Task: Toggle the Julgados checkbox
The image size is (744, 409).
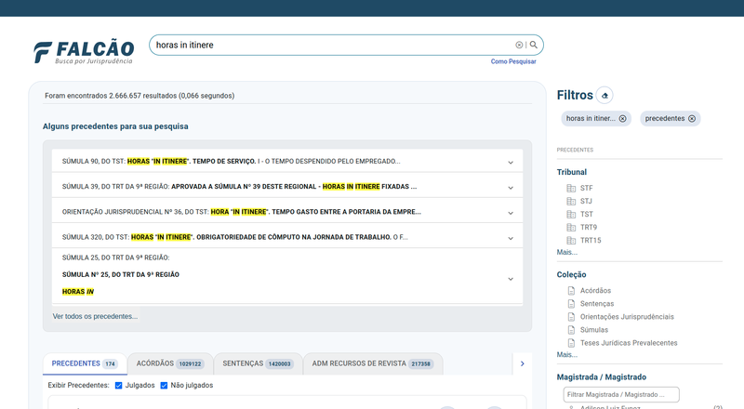Action: (119, 385)
